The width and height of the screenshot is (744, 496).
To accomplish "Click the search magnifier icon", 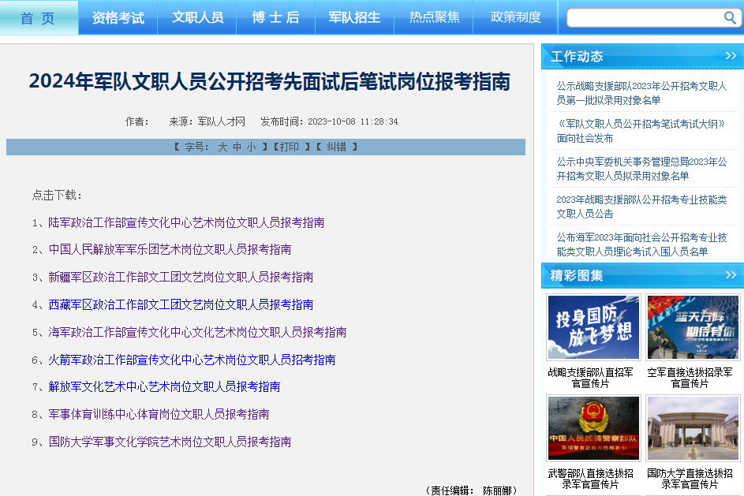I will (x=730, y=17).
